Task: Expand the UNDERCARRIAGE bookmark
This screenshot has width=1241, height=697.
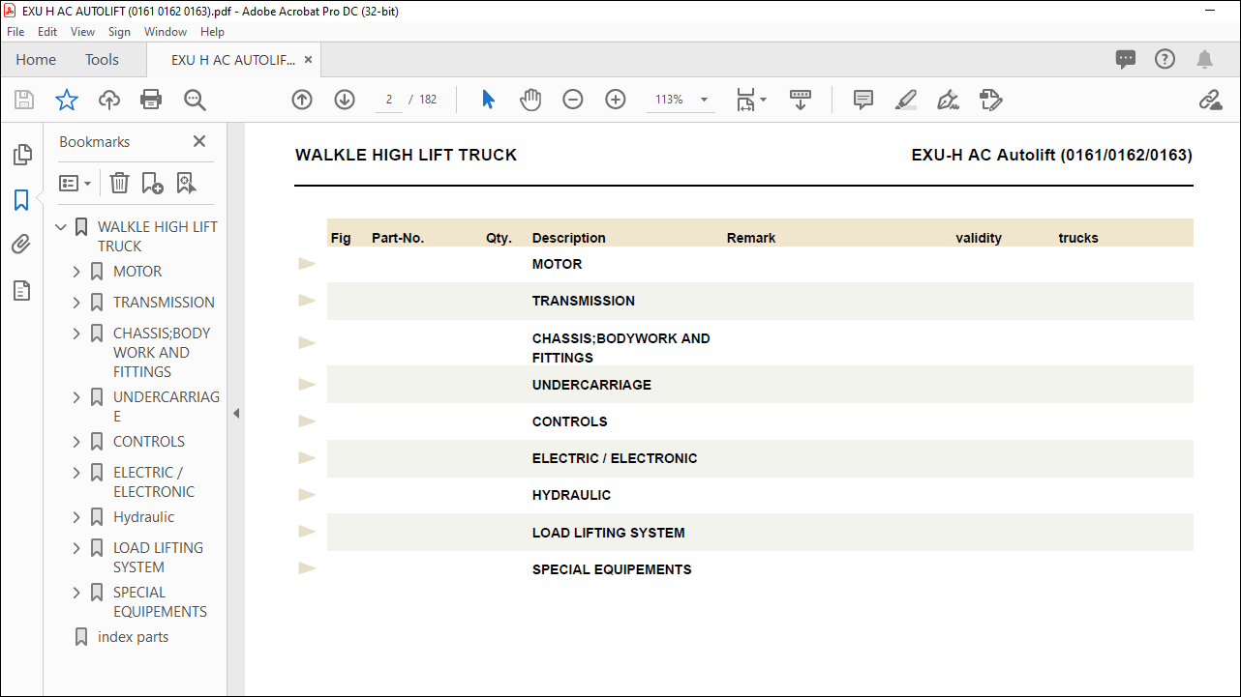Action: pyautogui.click(x=77, y=397)
